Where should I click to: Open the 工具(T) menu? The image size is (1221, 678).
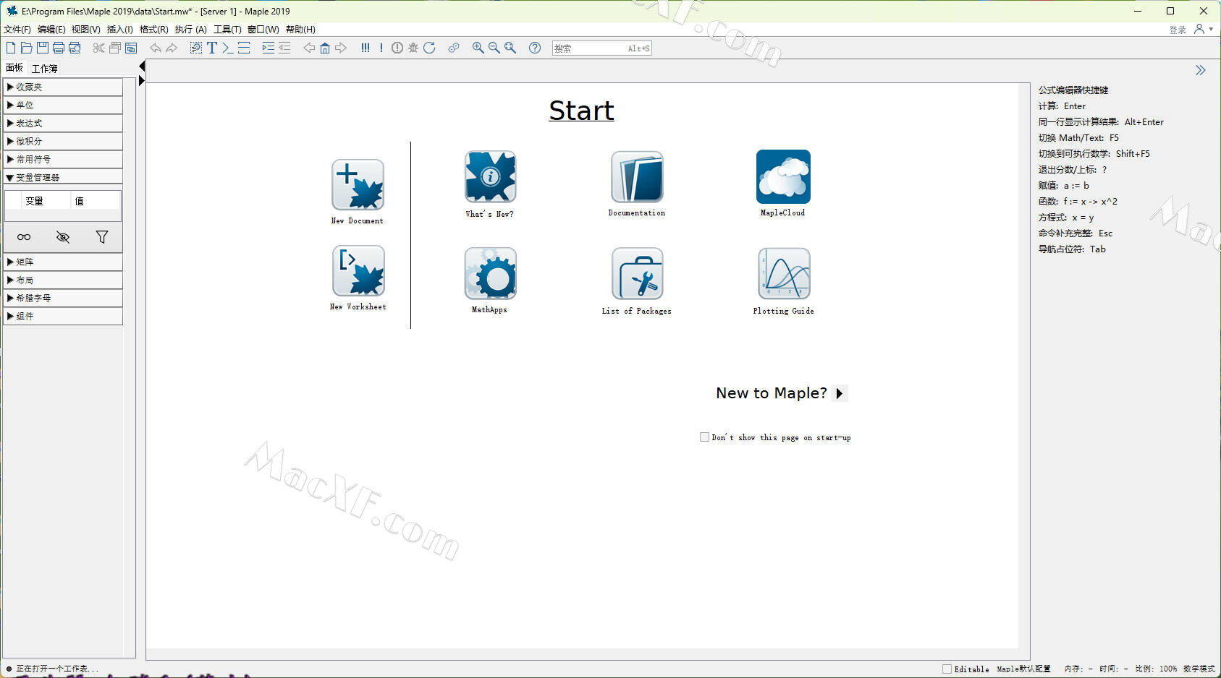click(x=227, y=30)
